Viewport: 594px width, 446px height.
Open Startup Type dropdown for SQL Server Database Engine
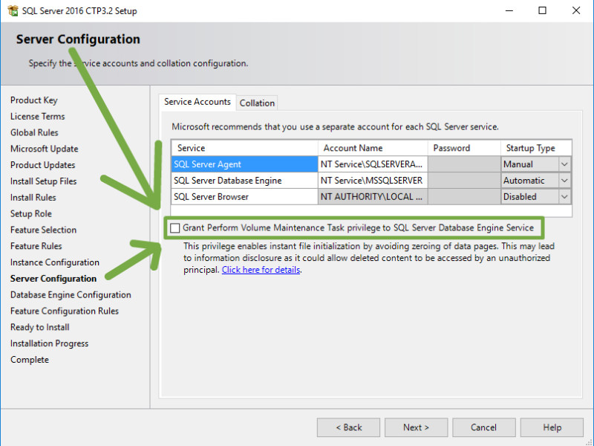(564, 181)
